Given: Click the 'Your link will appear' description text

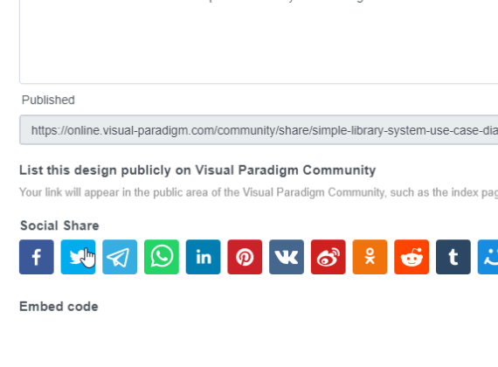Looking at the screenshot, I should pos(259,192).
